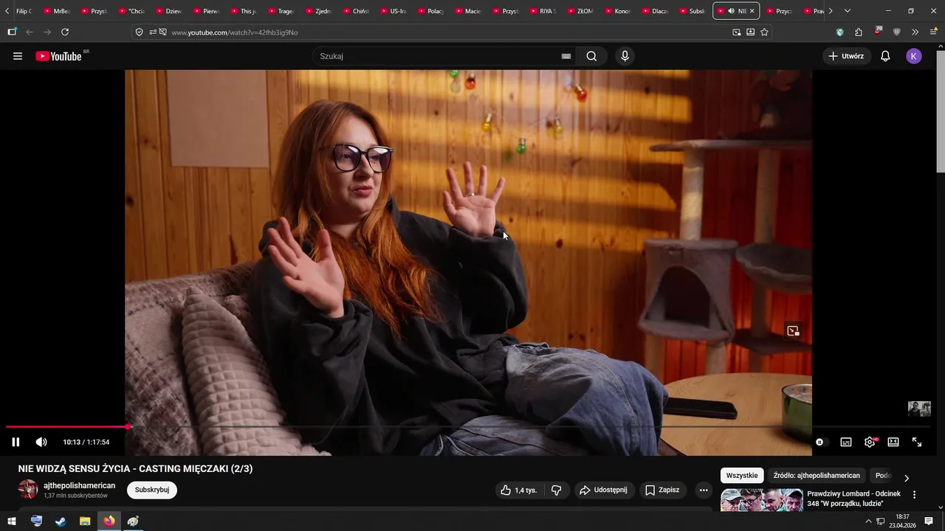This screenshot has width=945, height=531.
Task: Open Prawdziwy Lombard Odcinek 348 title link
Action: click(x=853, y=499)
